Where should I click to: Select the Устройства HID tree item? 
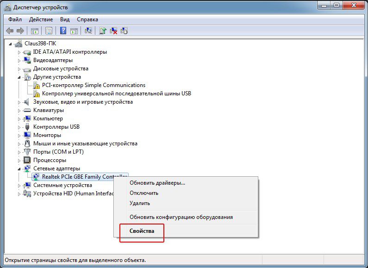(x=73, y=193)
